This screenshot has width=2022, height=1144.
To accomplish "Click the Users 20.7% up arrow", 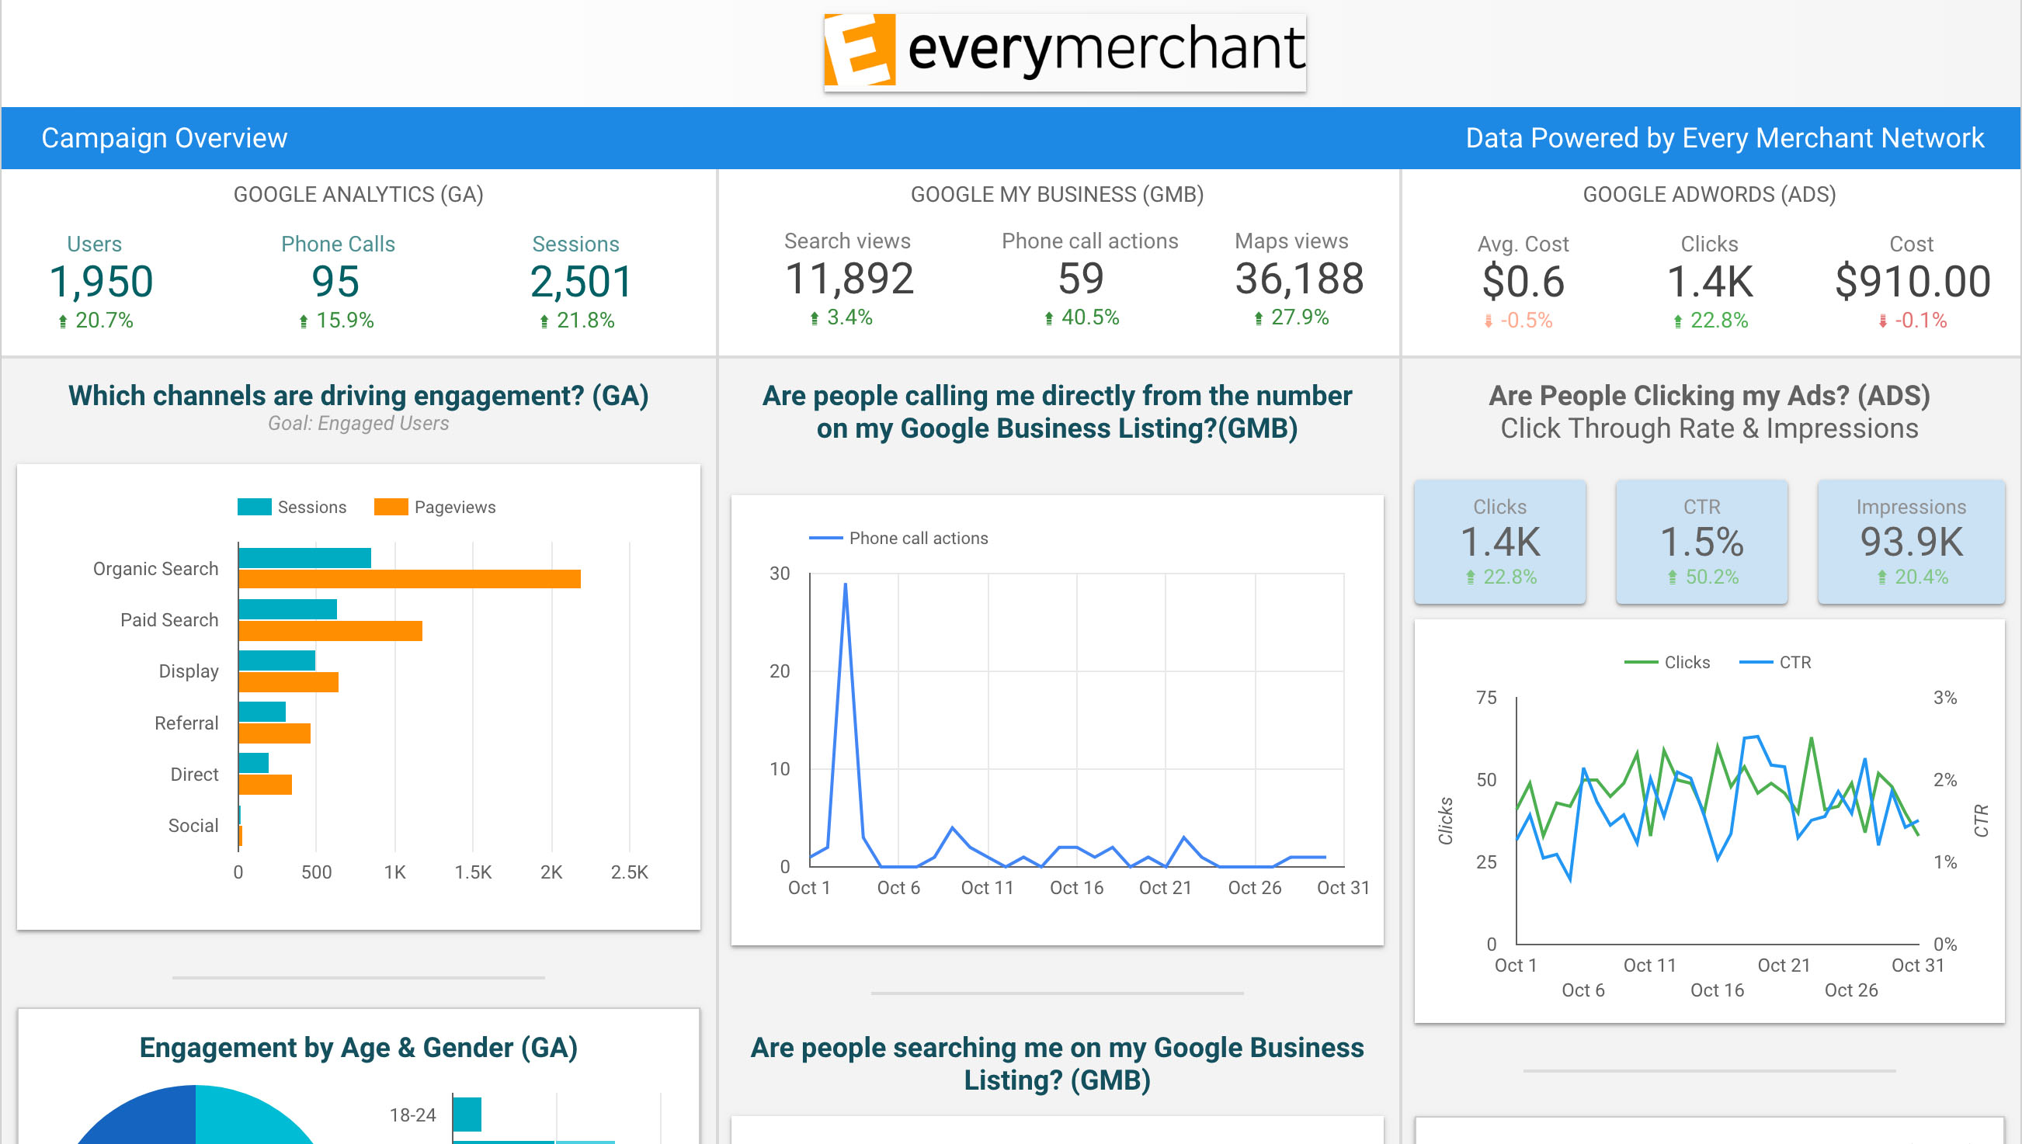I will pos(63,321).
